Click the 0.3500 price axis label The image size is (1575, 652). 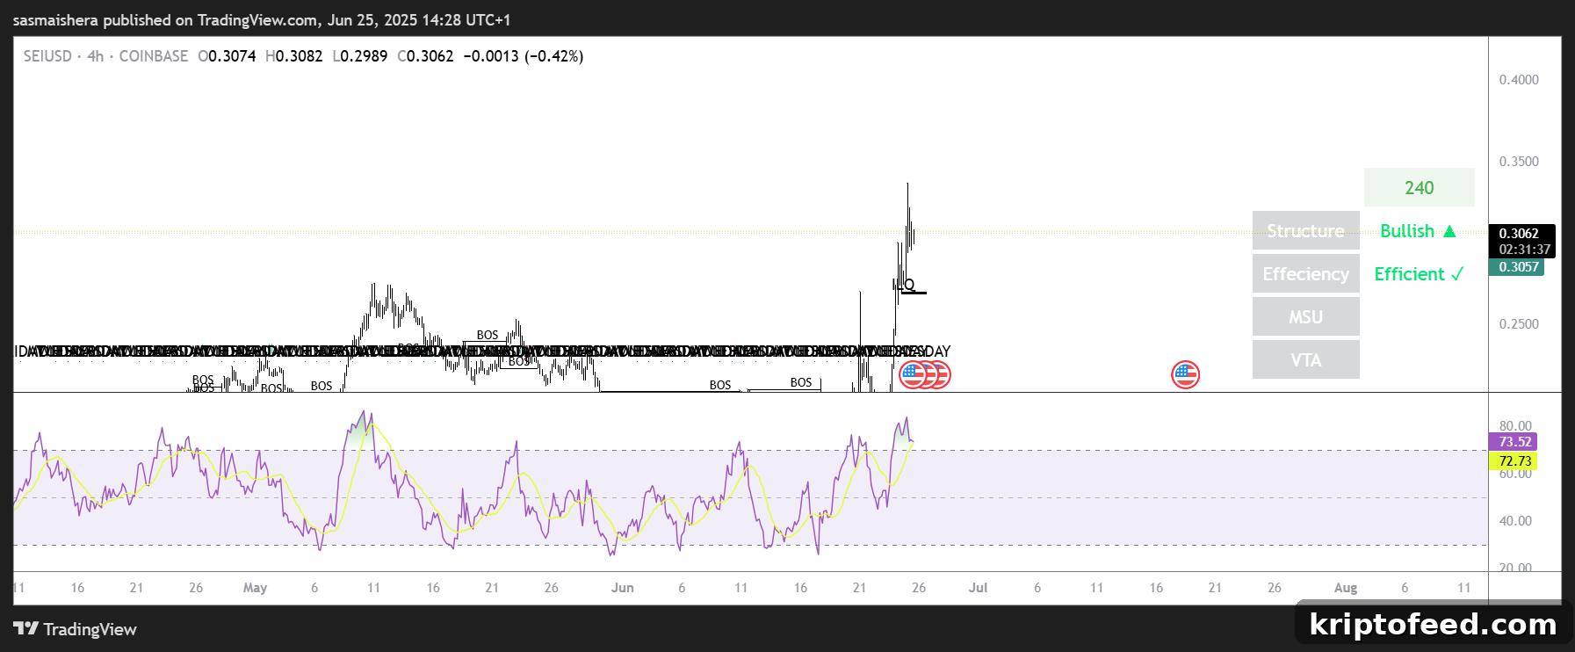(x=1519, y=162)
